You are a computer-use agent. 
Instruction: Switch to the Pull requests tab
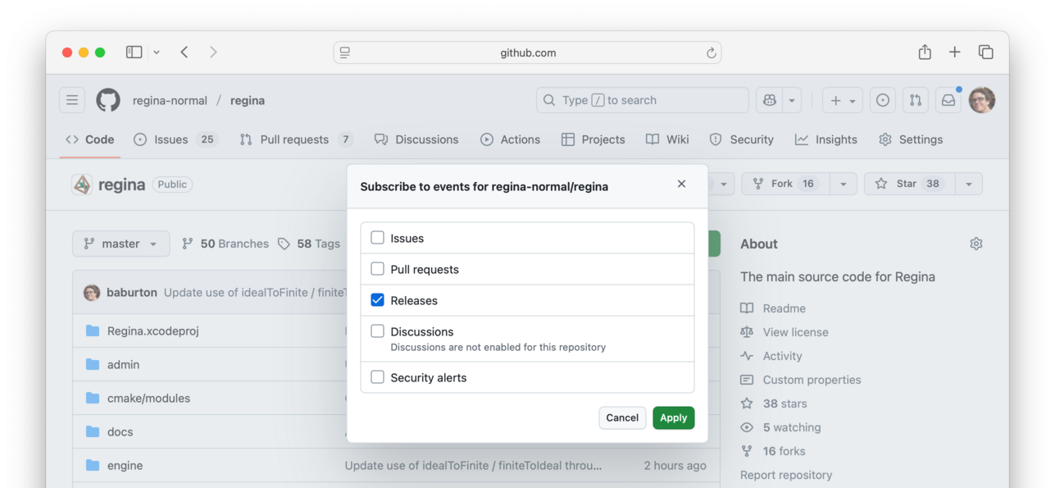(x=296, y=139)
